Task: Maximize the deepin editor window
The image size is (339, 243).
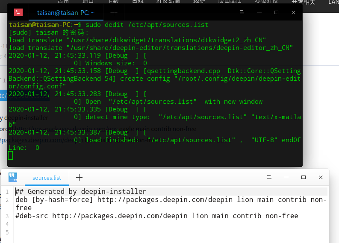Action: coord(304,177)
